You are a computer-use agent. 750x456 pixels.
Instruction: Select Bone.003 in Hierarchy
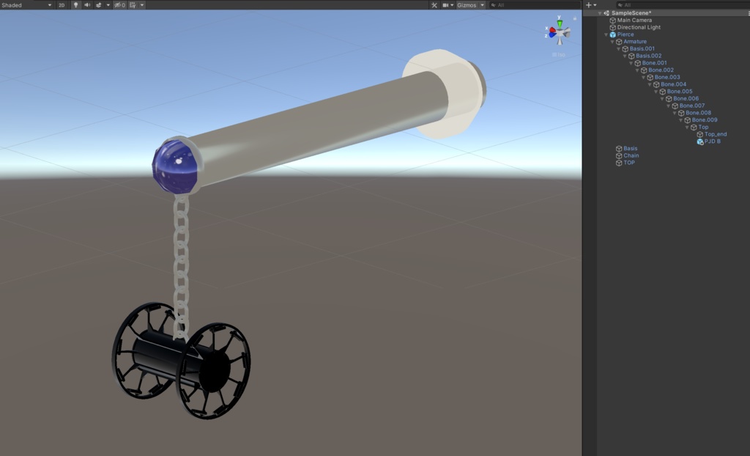coord(667,77)
